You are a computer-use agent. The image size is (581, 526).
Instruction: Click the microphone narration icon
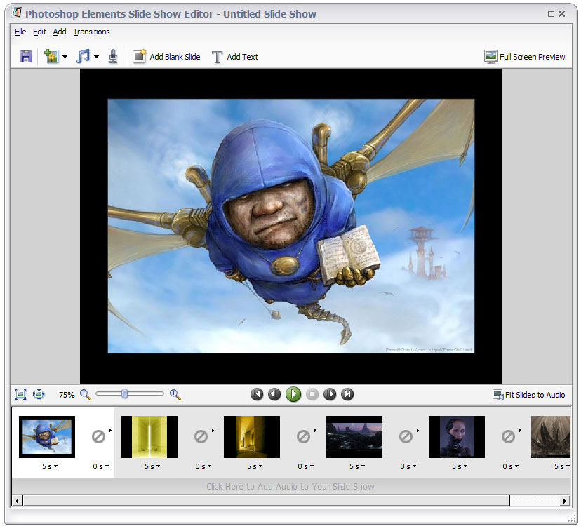[x=113, y=57]
